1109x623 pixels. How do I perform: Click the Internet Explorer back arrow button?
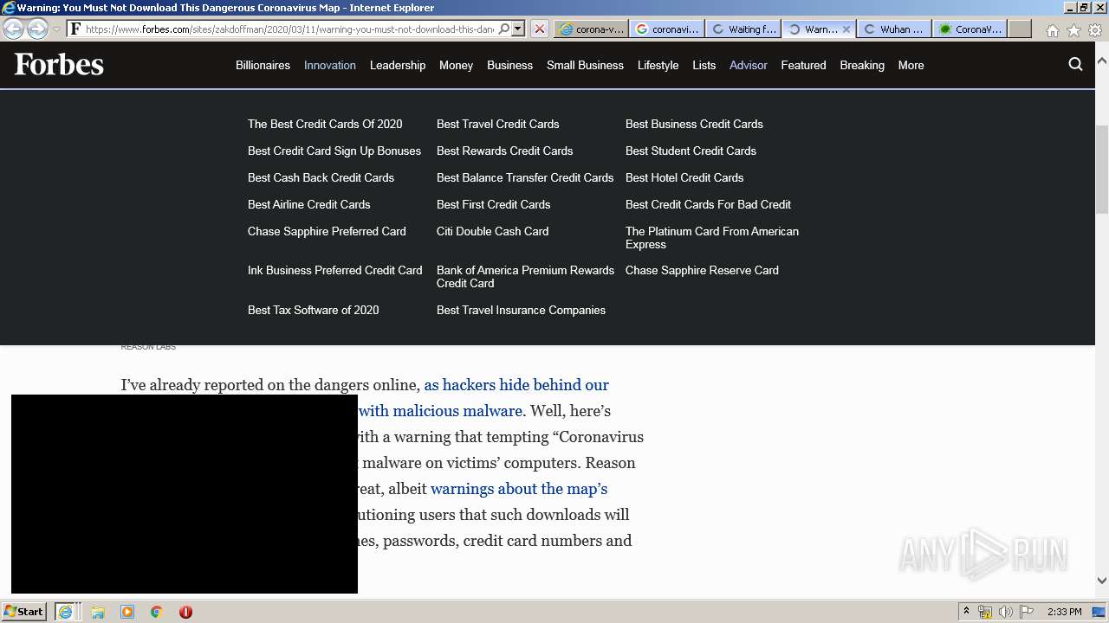click(x=14, y=29)
